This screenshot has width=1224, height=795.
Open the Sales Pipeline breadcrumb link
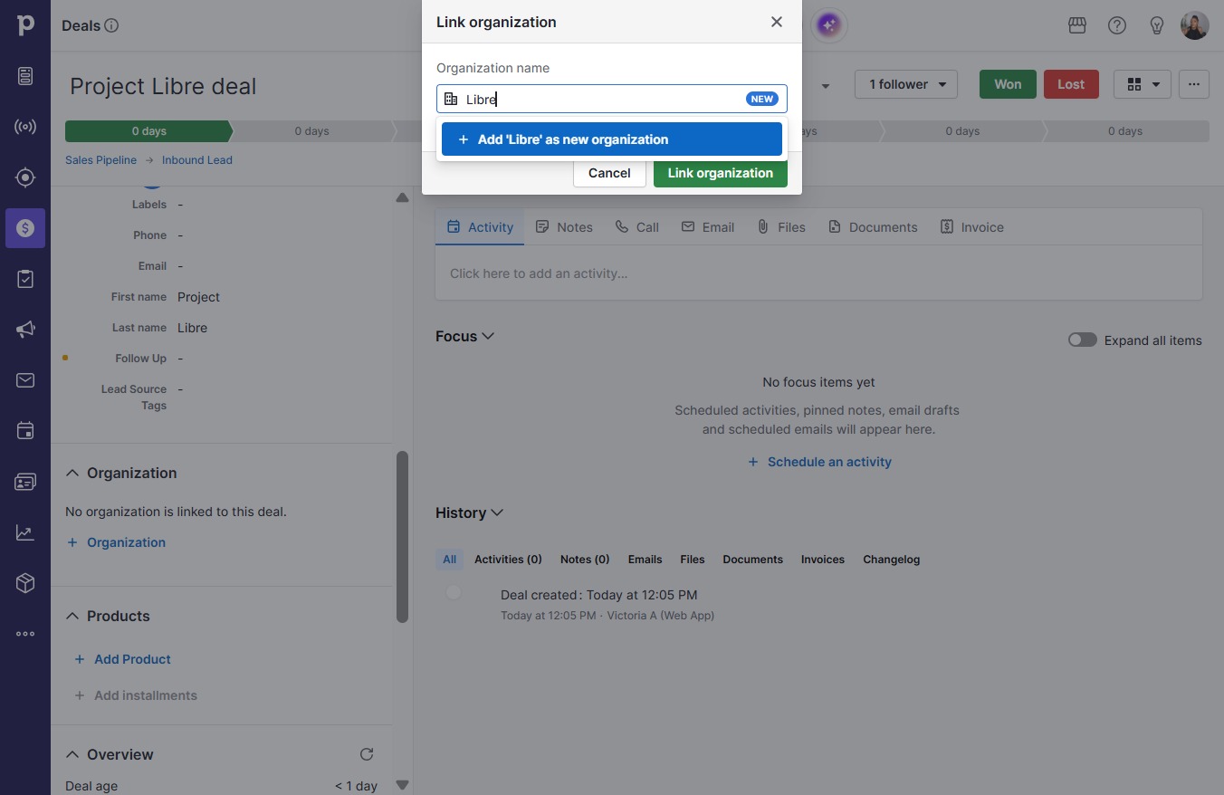point(100,160)
